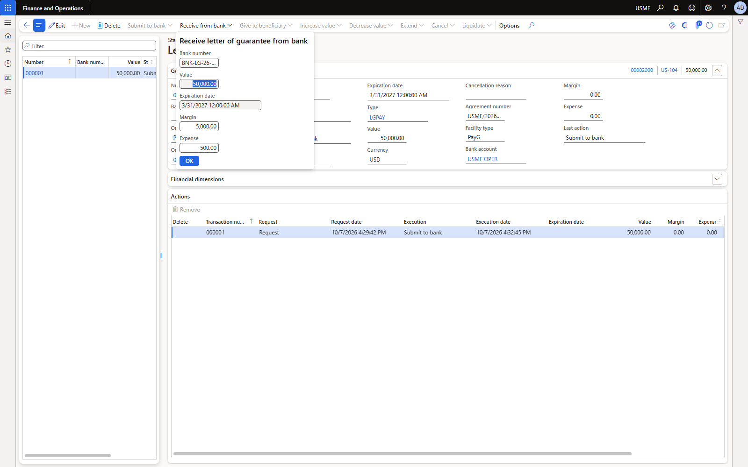Open the Options menu
748x467 pixels.
click(x=509, y=26)
